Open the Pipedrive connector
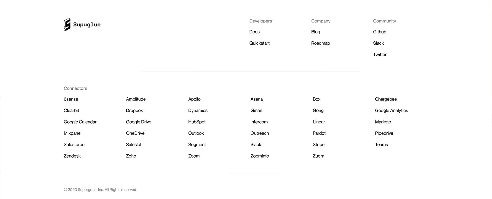Screen dimensions: 492x199 tap(384, 133)
